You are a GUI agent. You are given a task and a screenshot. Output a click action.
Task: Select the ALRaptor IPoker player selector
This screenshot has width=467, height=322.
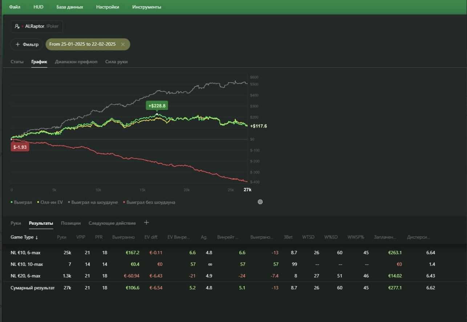click(x=37, y=27)
